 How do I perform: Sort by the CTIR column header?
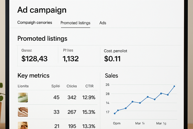(x=89, y=86)
